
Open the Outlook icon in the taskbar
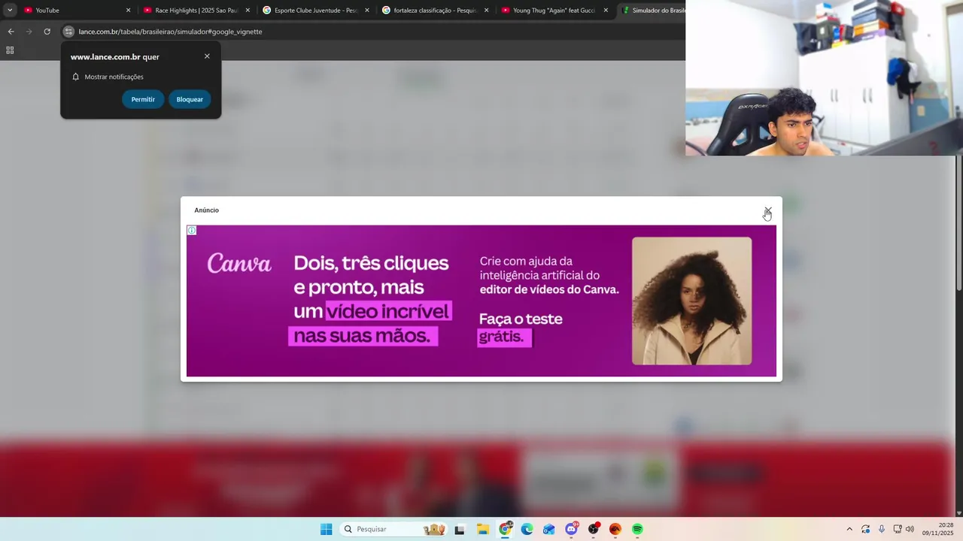click(548, 529)
